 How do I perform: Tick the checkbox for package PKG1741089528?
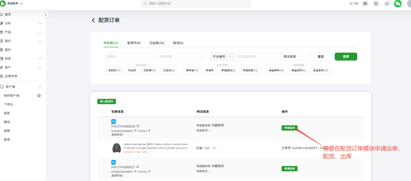pyautogui.click(x=102, y=128)
